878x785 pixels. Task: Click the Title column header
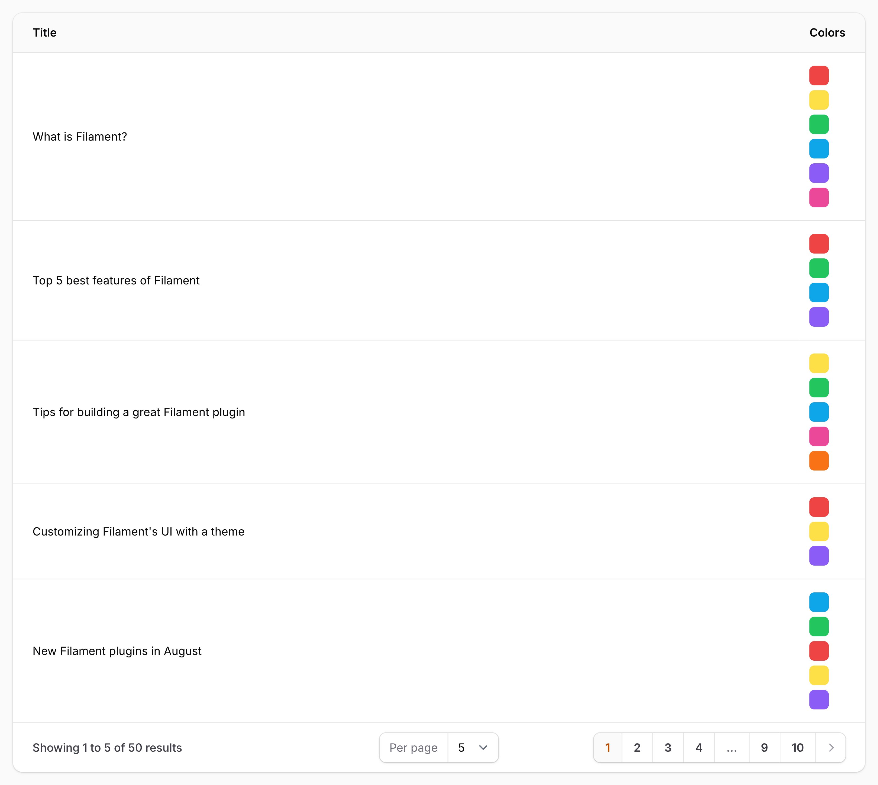(44, 33)
